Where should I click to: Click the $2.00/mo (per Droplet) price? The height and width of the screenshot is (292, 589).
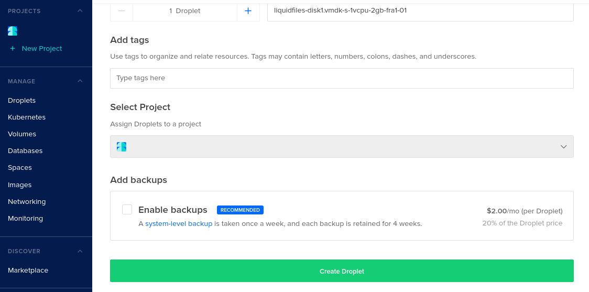(525, 211)
